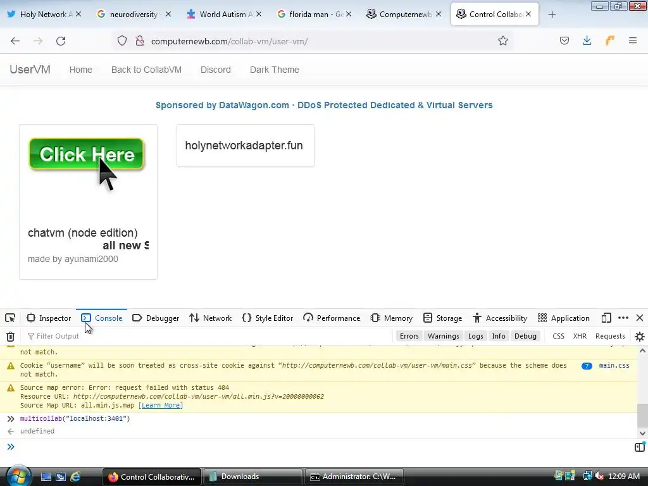This screenshot has height=486, width=648.
Task: Close the Holy Network twitter tab
Action: point(78,14)
